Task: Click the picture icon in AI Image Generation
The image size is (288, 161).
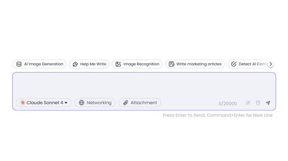Action: [19, 64]
